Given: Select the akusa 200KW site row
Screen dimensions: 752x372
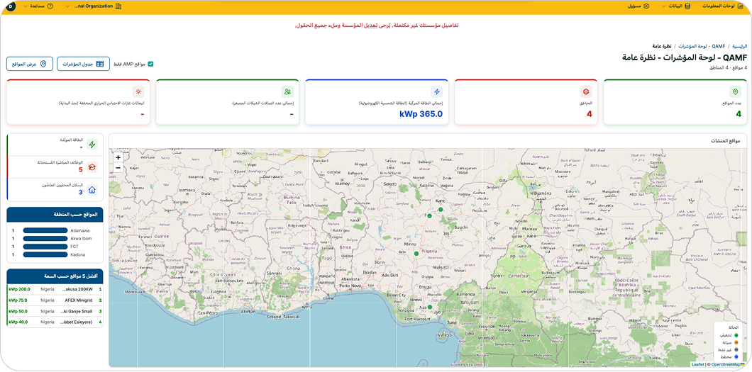Looking at the screenshot, I should click(55, 289).
